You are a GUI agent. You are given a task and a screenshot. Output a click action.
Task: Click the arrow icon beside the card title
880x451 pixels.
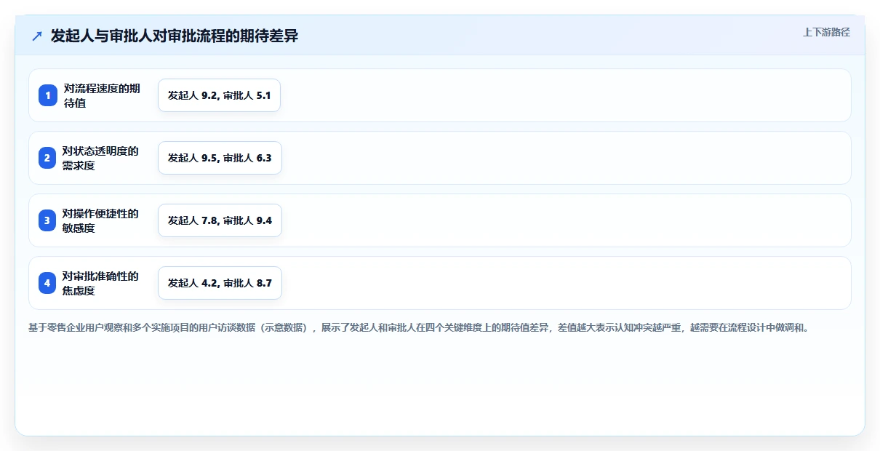(x=37, y=36)
